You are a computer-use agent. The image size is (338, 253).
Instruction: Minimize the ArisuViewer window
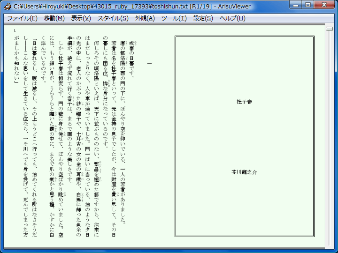pos(296,5)
